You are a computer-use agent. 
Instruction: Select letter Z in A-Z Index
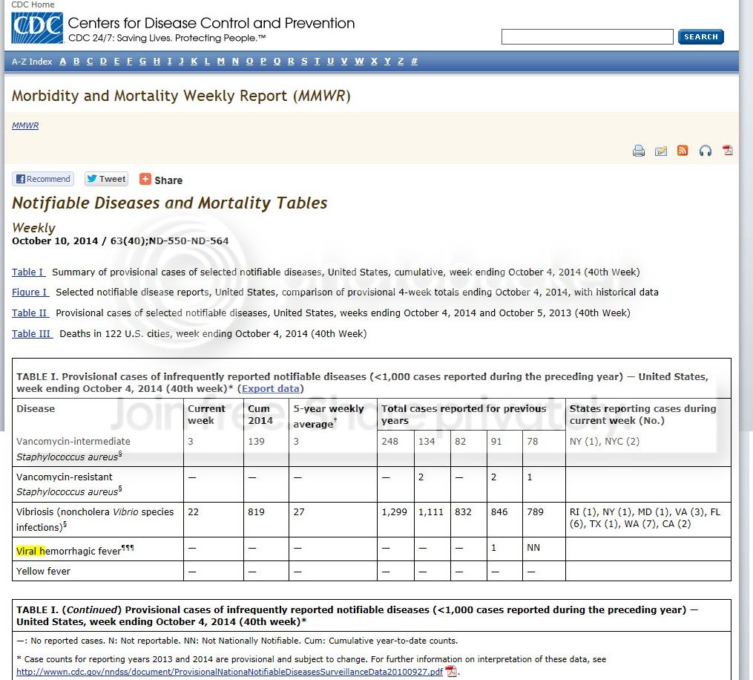click(x=401, y=61)
